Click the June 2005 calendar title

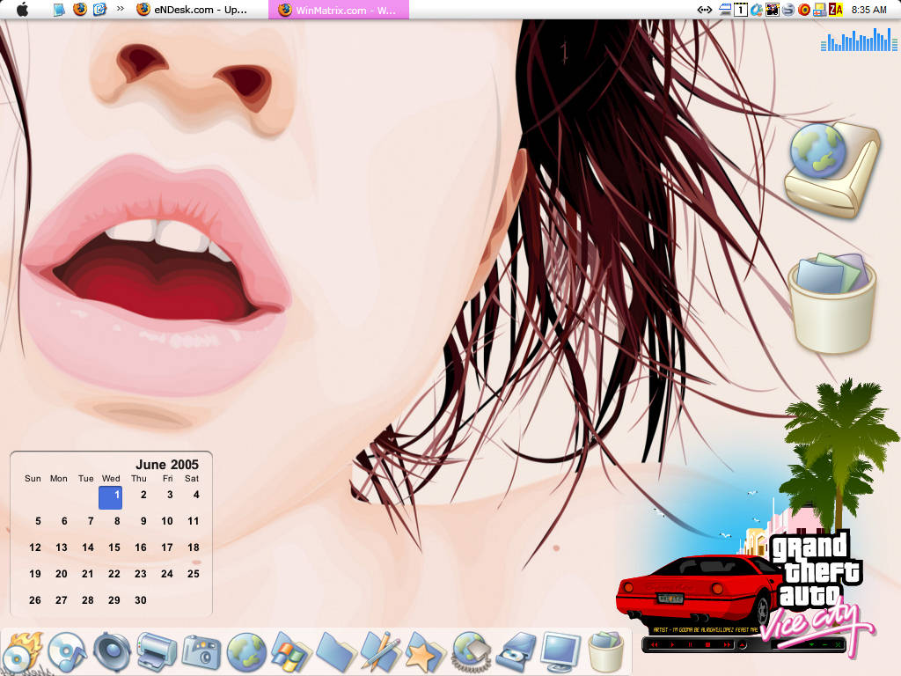click(167, 465)
